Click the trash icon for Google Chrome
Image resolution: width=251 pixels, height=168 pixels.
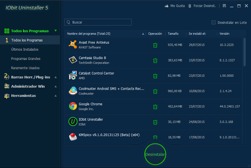pyautogui.click(x=155, y=107)
